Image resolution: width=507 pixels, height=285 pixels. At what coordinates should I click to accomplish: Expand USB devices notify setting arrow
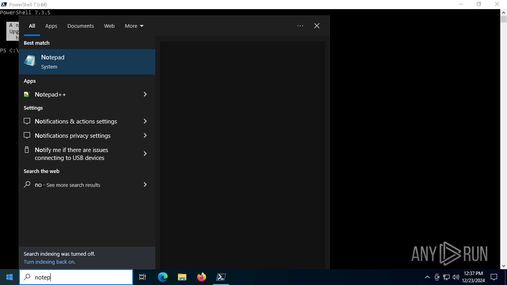(x=145, y=154)
